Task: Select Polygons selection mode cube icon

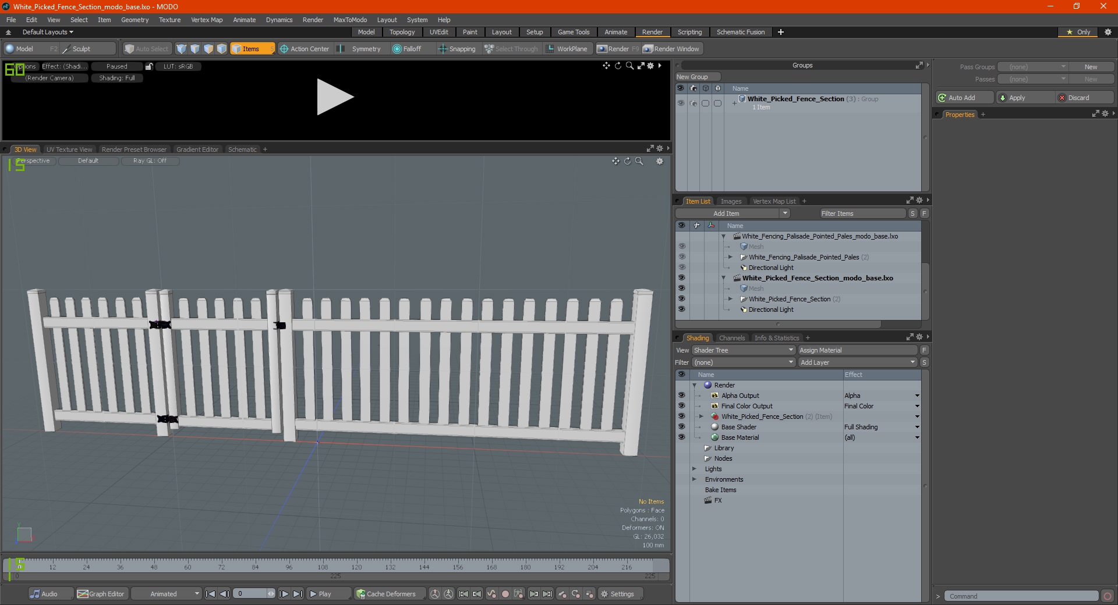Action: [208, 49]
